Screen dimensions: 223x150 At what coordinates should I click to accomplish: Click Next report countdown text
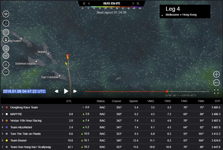[112, 12]
